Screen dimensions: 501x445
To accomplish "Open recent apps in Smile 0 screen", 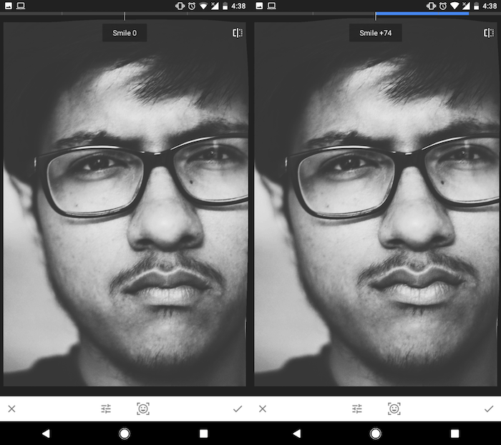I will pyautogui.click(x=203, y=434).
